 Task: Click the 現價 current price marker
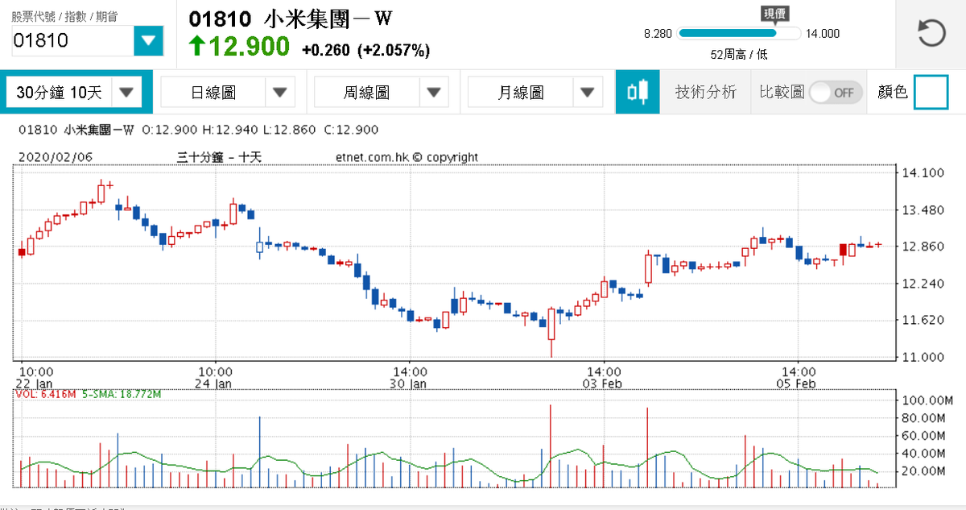point(776,14)
